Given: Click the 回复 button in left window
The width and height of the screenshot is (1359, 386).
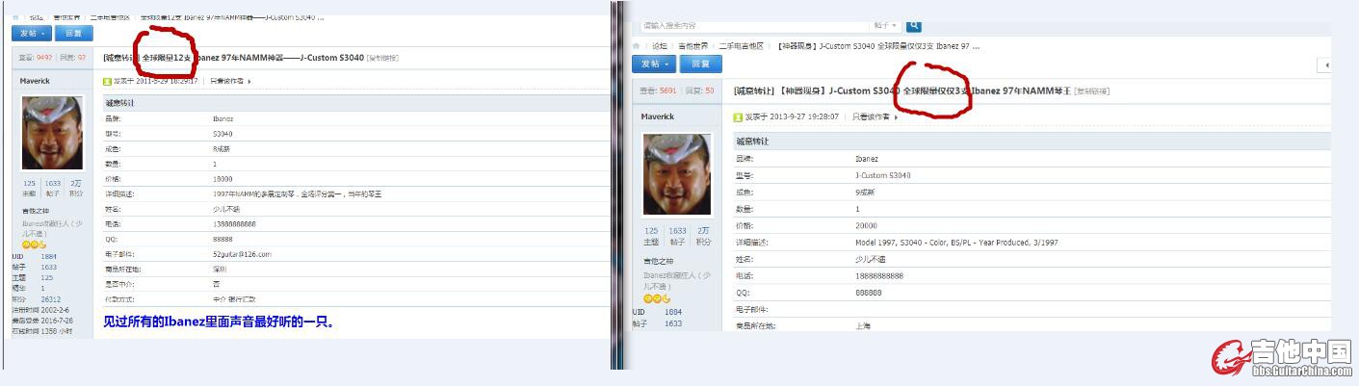Looking at the screenshot, I should coord(73,33).
